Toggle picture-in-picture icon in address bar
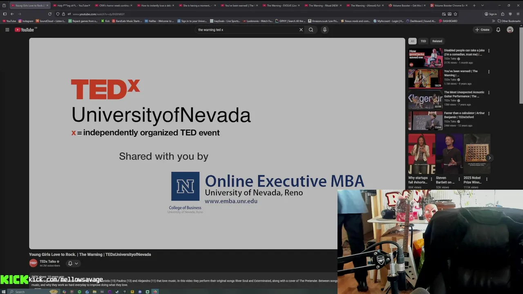The image size is (523, 294). pyautogui.click(x=444, y=14)
